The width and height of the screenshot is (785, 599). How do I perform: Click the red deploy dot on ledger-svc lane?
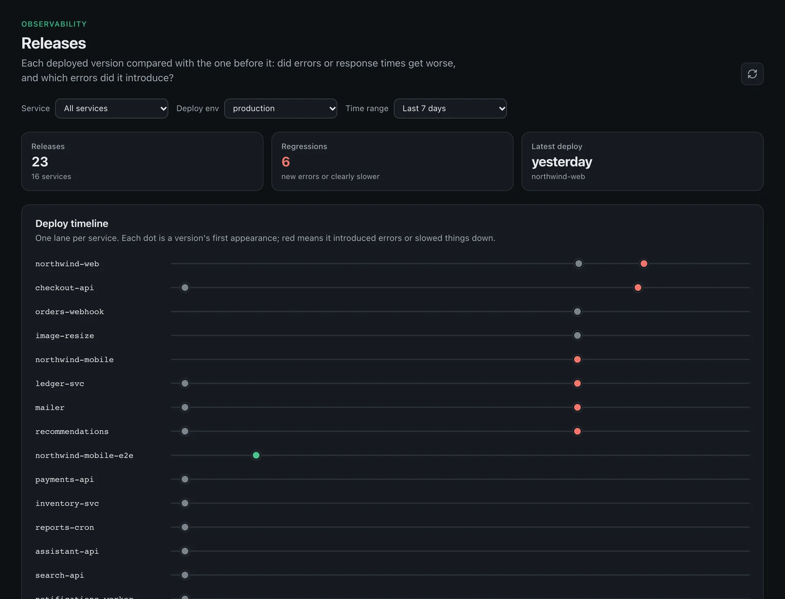click(577, 383)
